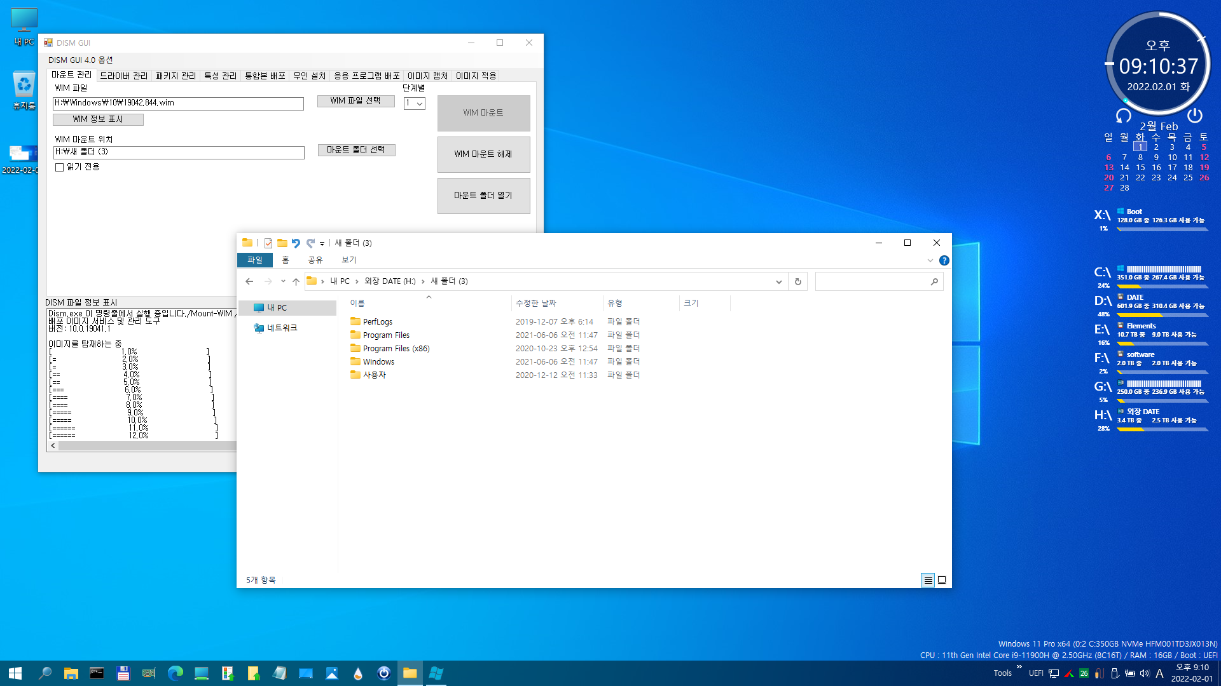Refresh the Explorer folder view
This screenshot has width=1221, height=686.
(798, 281)
